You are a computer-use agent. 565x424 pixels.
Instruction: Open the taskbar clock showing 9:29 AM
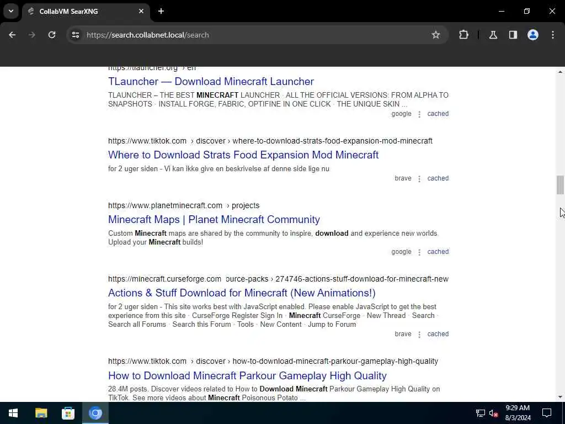pyautogui.click(x=518, y=413)
